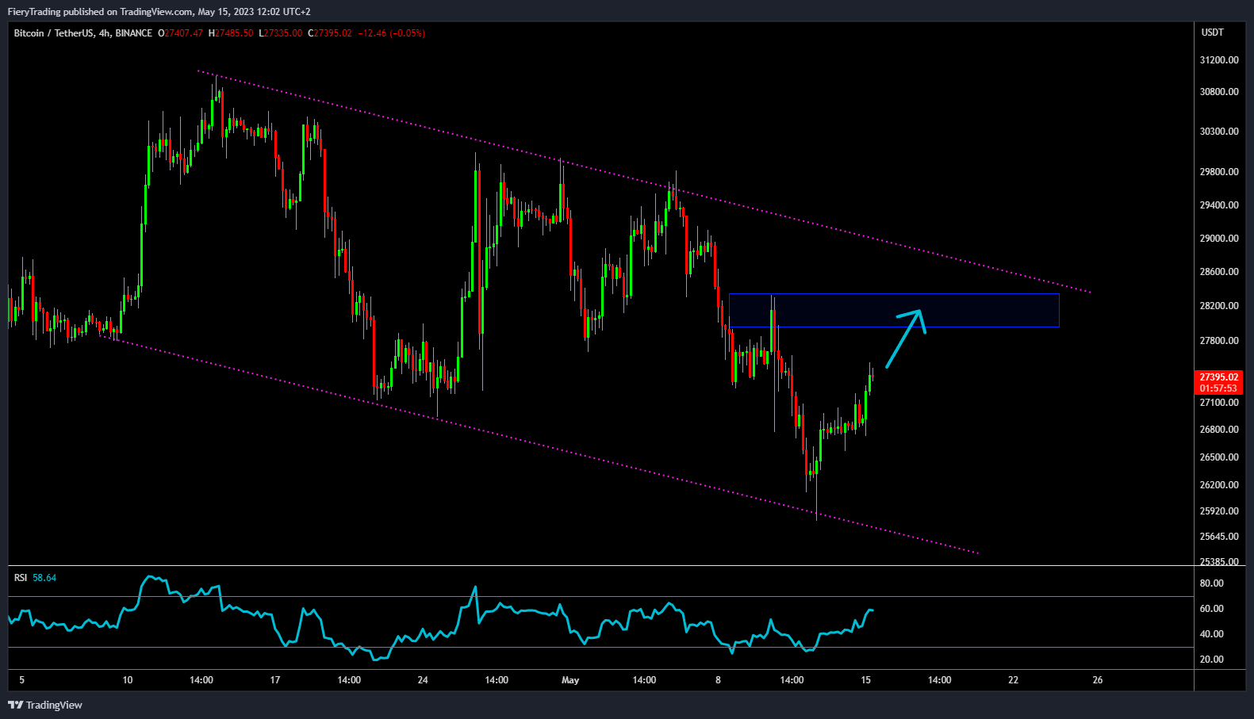Image resolution: width=1254 pixels, height=719 pixels.
Task: Select the 4h interval label
Action: pos(104,33)
